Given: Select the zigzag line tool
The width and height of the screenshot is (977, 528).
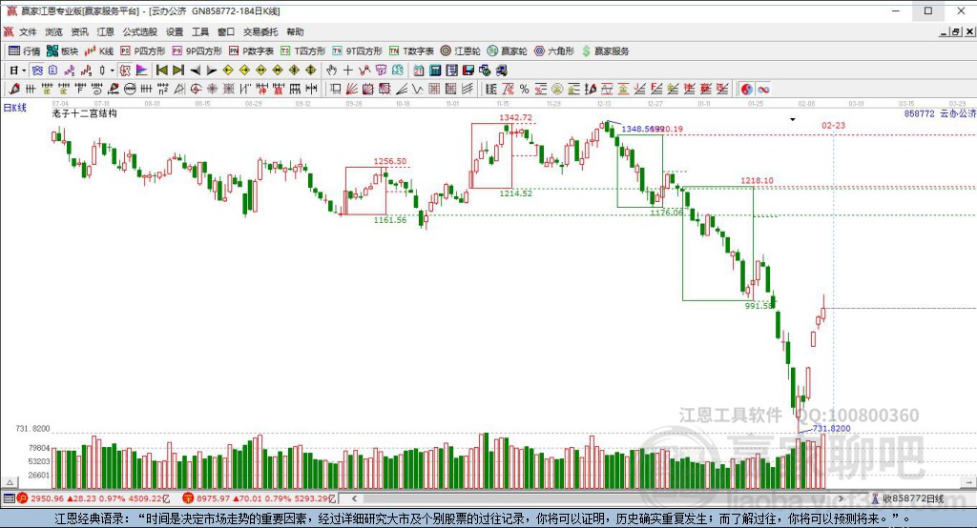Looking at the screenshot, I should click(418, 89).
